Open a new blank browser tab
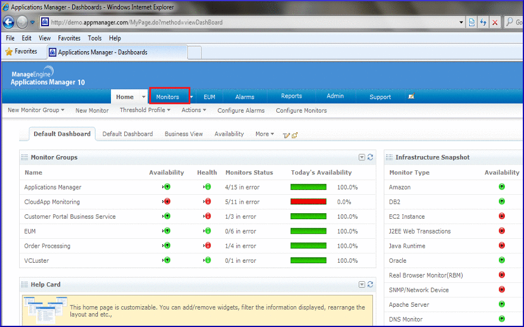The height and width of the screenshot is (327, 524). point(195,53)
